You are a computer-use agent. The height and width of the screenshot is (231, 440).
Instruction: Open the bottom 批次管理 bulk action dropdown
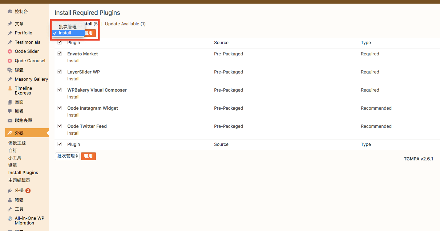pos(67,156)
